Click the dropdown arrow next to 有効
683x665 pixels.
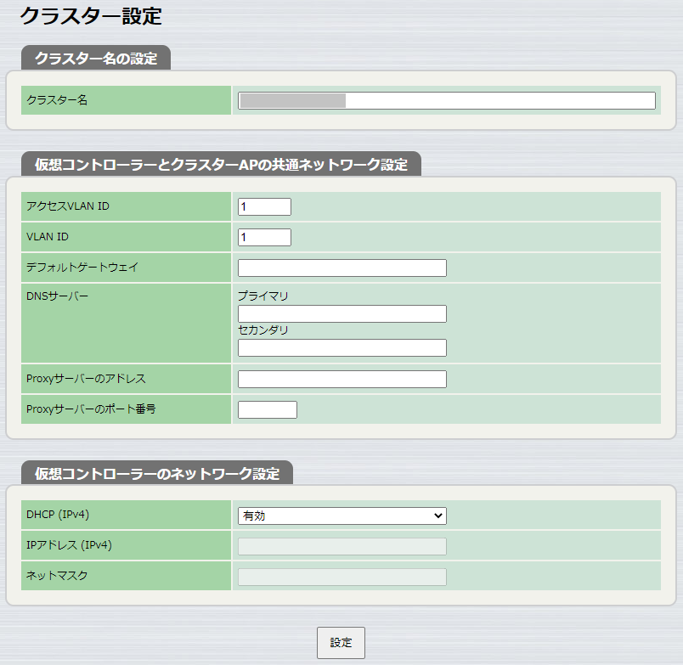[x=438, y=516]
